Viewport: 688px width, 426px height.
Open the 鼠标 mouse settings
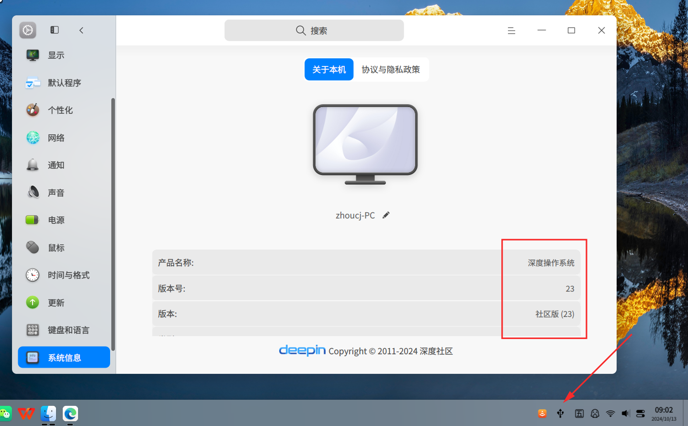pyautogui.click(x=64, y=248)
